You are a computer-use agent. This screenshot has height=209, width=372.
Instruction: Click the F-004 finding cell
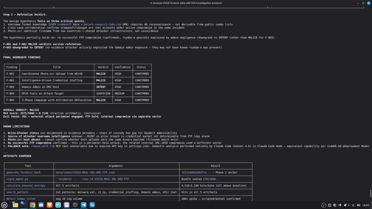click(10, 94)
